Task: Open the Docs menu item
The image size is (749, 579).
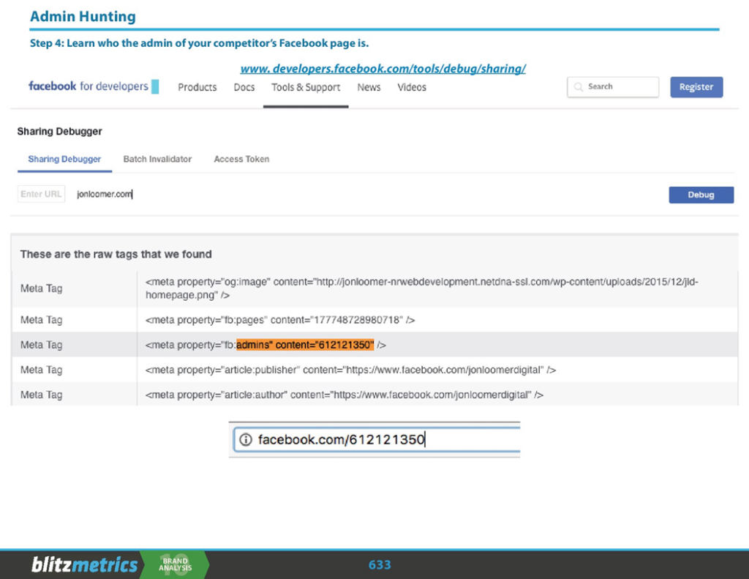Action: (244, 88)
